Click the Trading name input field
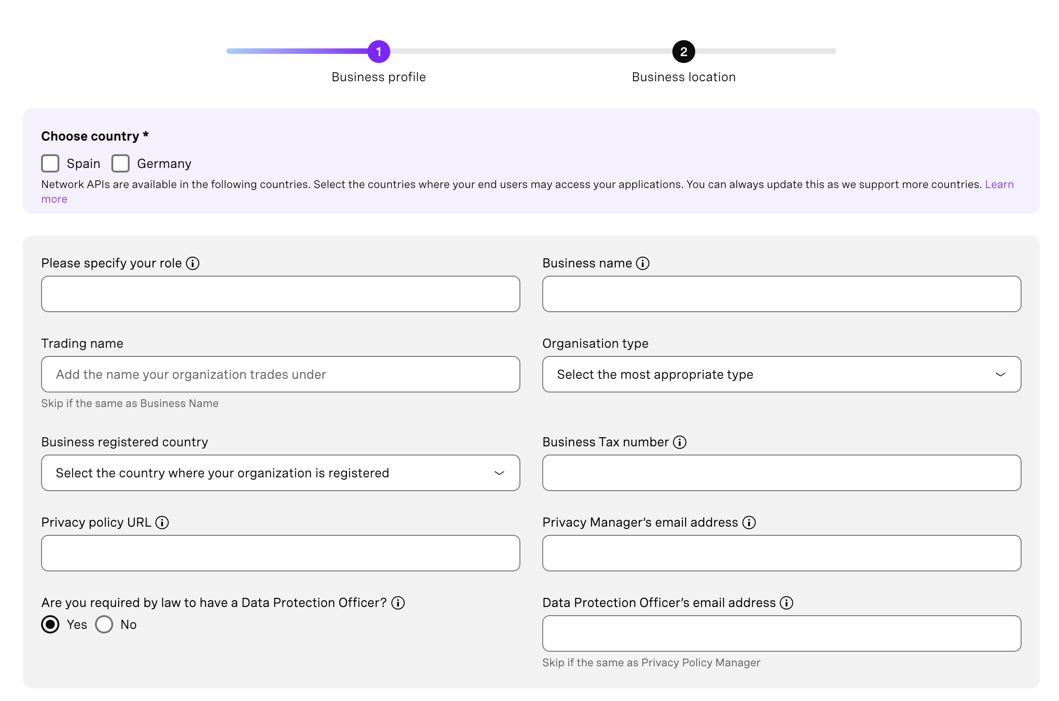1059x701 pixels. click(x=280, y=374)
